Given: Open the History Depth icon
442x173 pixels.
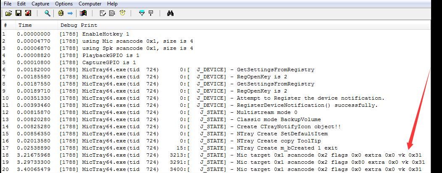Looking at the screenshot, I should [x=151, y=13].
